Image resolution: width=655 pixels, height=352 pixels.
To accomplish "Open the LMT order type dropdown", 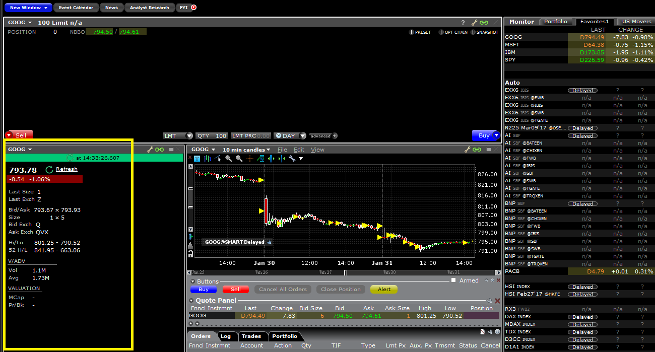I will (189, 136).
